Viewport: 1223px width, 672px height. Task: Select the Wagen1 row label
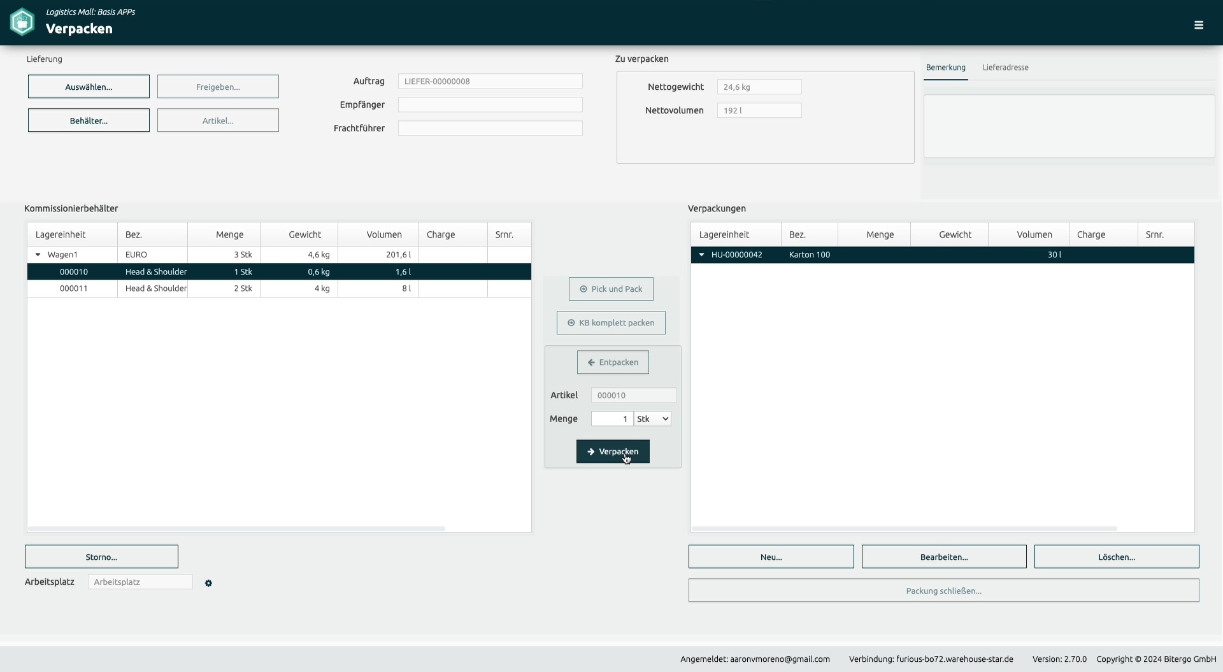click(62, 255)
